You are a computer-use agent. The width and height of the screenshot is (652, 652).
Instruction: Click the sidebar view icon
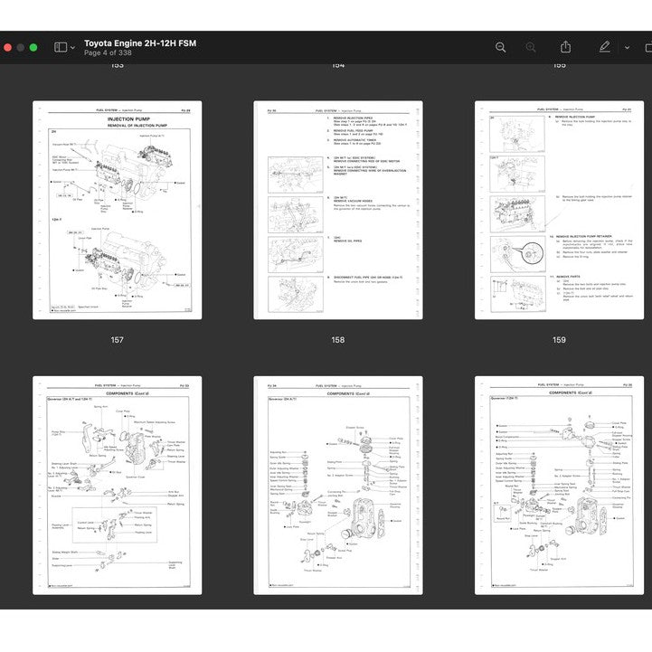point(60,47)
